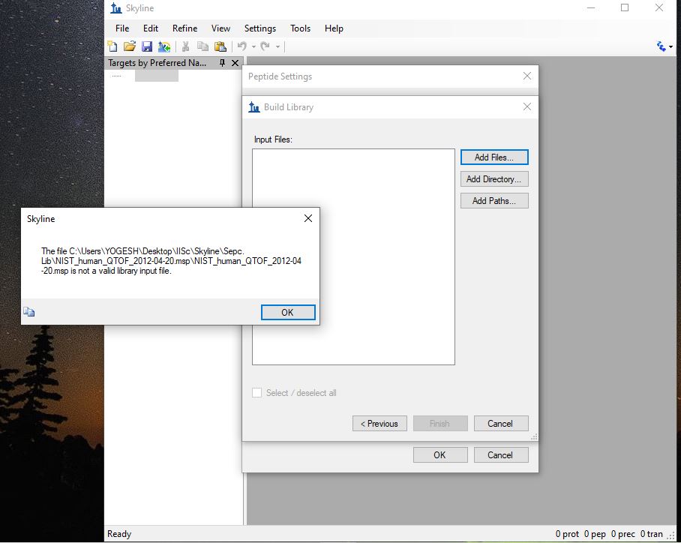Open the View menu
The height and width of the screenshot is (543, 681).
[x=220, y=28]
